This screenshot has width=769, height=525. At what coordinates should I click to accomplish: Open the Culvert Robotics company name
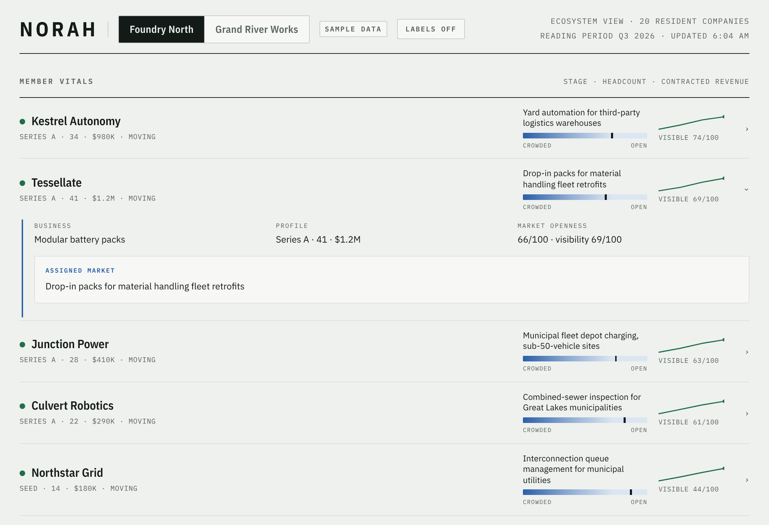(72, 406)
